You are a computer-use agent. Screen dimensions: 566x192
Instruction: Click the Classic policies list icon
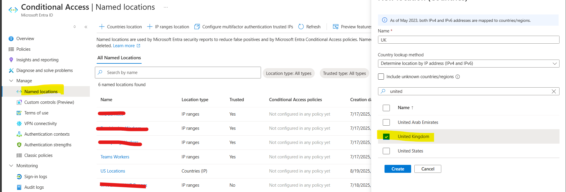coord(19,155)
